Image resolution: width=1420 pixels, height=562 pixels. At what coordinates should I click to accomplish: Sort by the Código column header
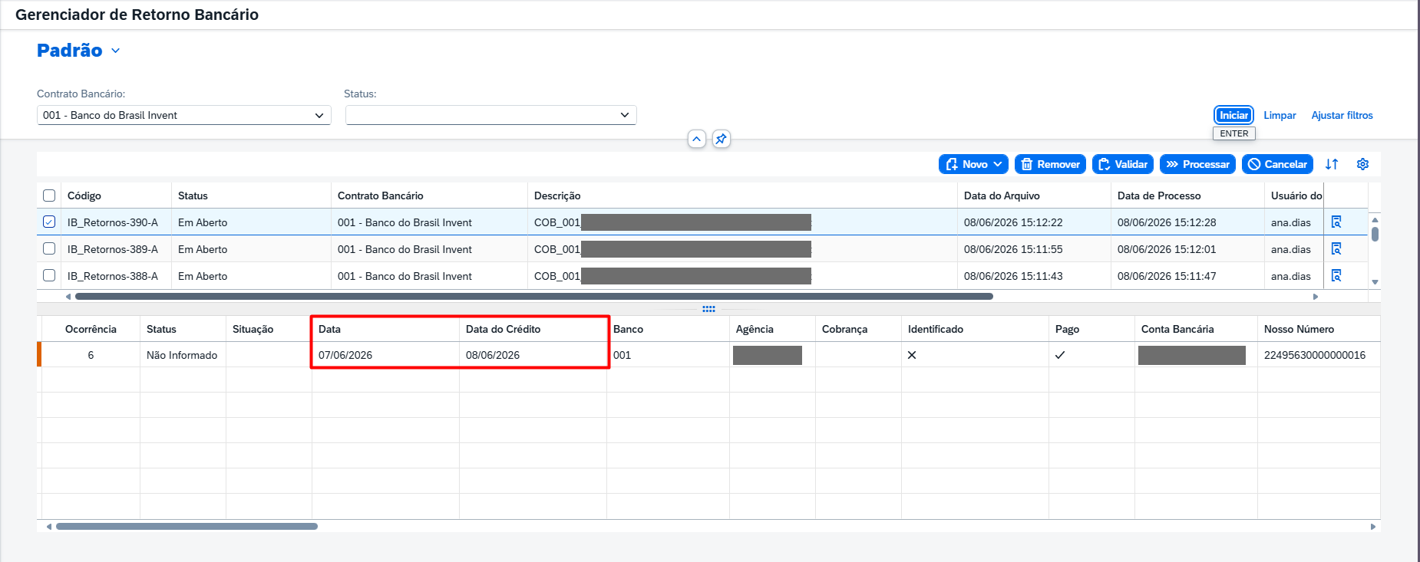pos(116,196)
